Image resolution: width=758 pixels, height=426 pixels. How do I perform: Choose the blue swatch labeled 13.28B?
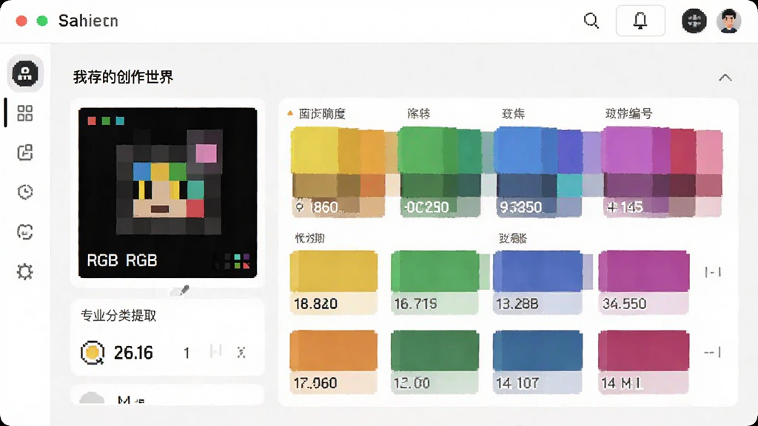click(537, 283)
